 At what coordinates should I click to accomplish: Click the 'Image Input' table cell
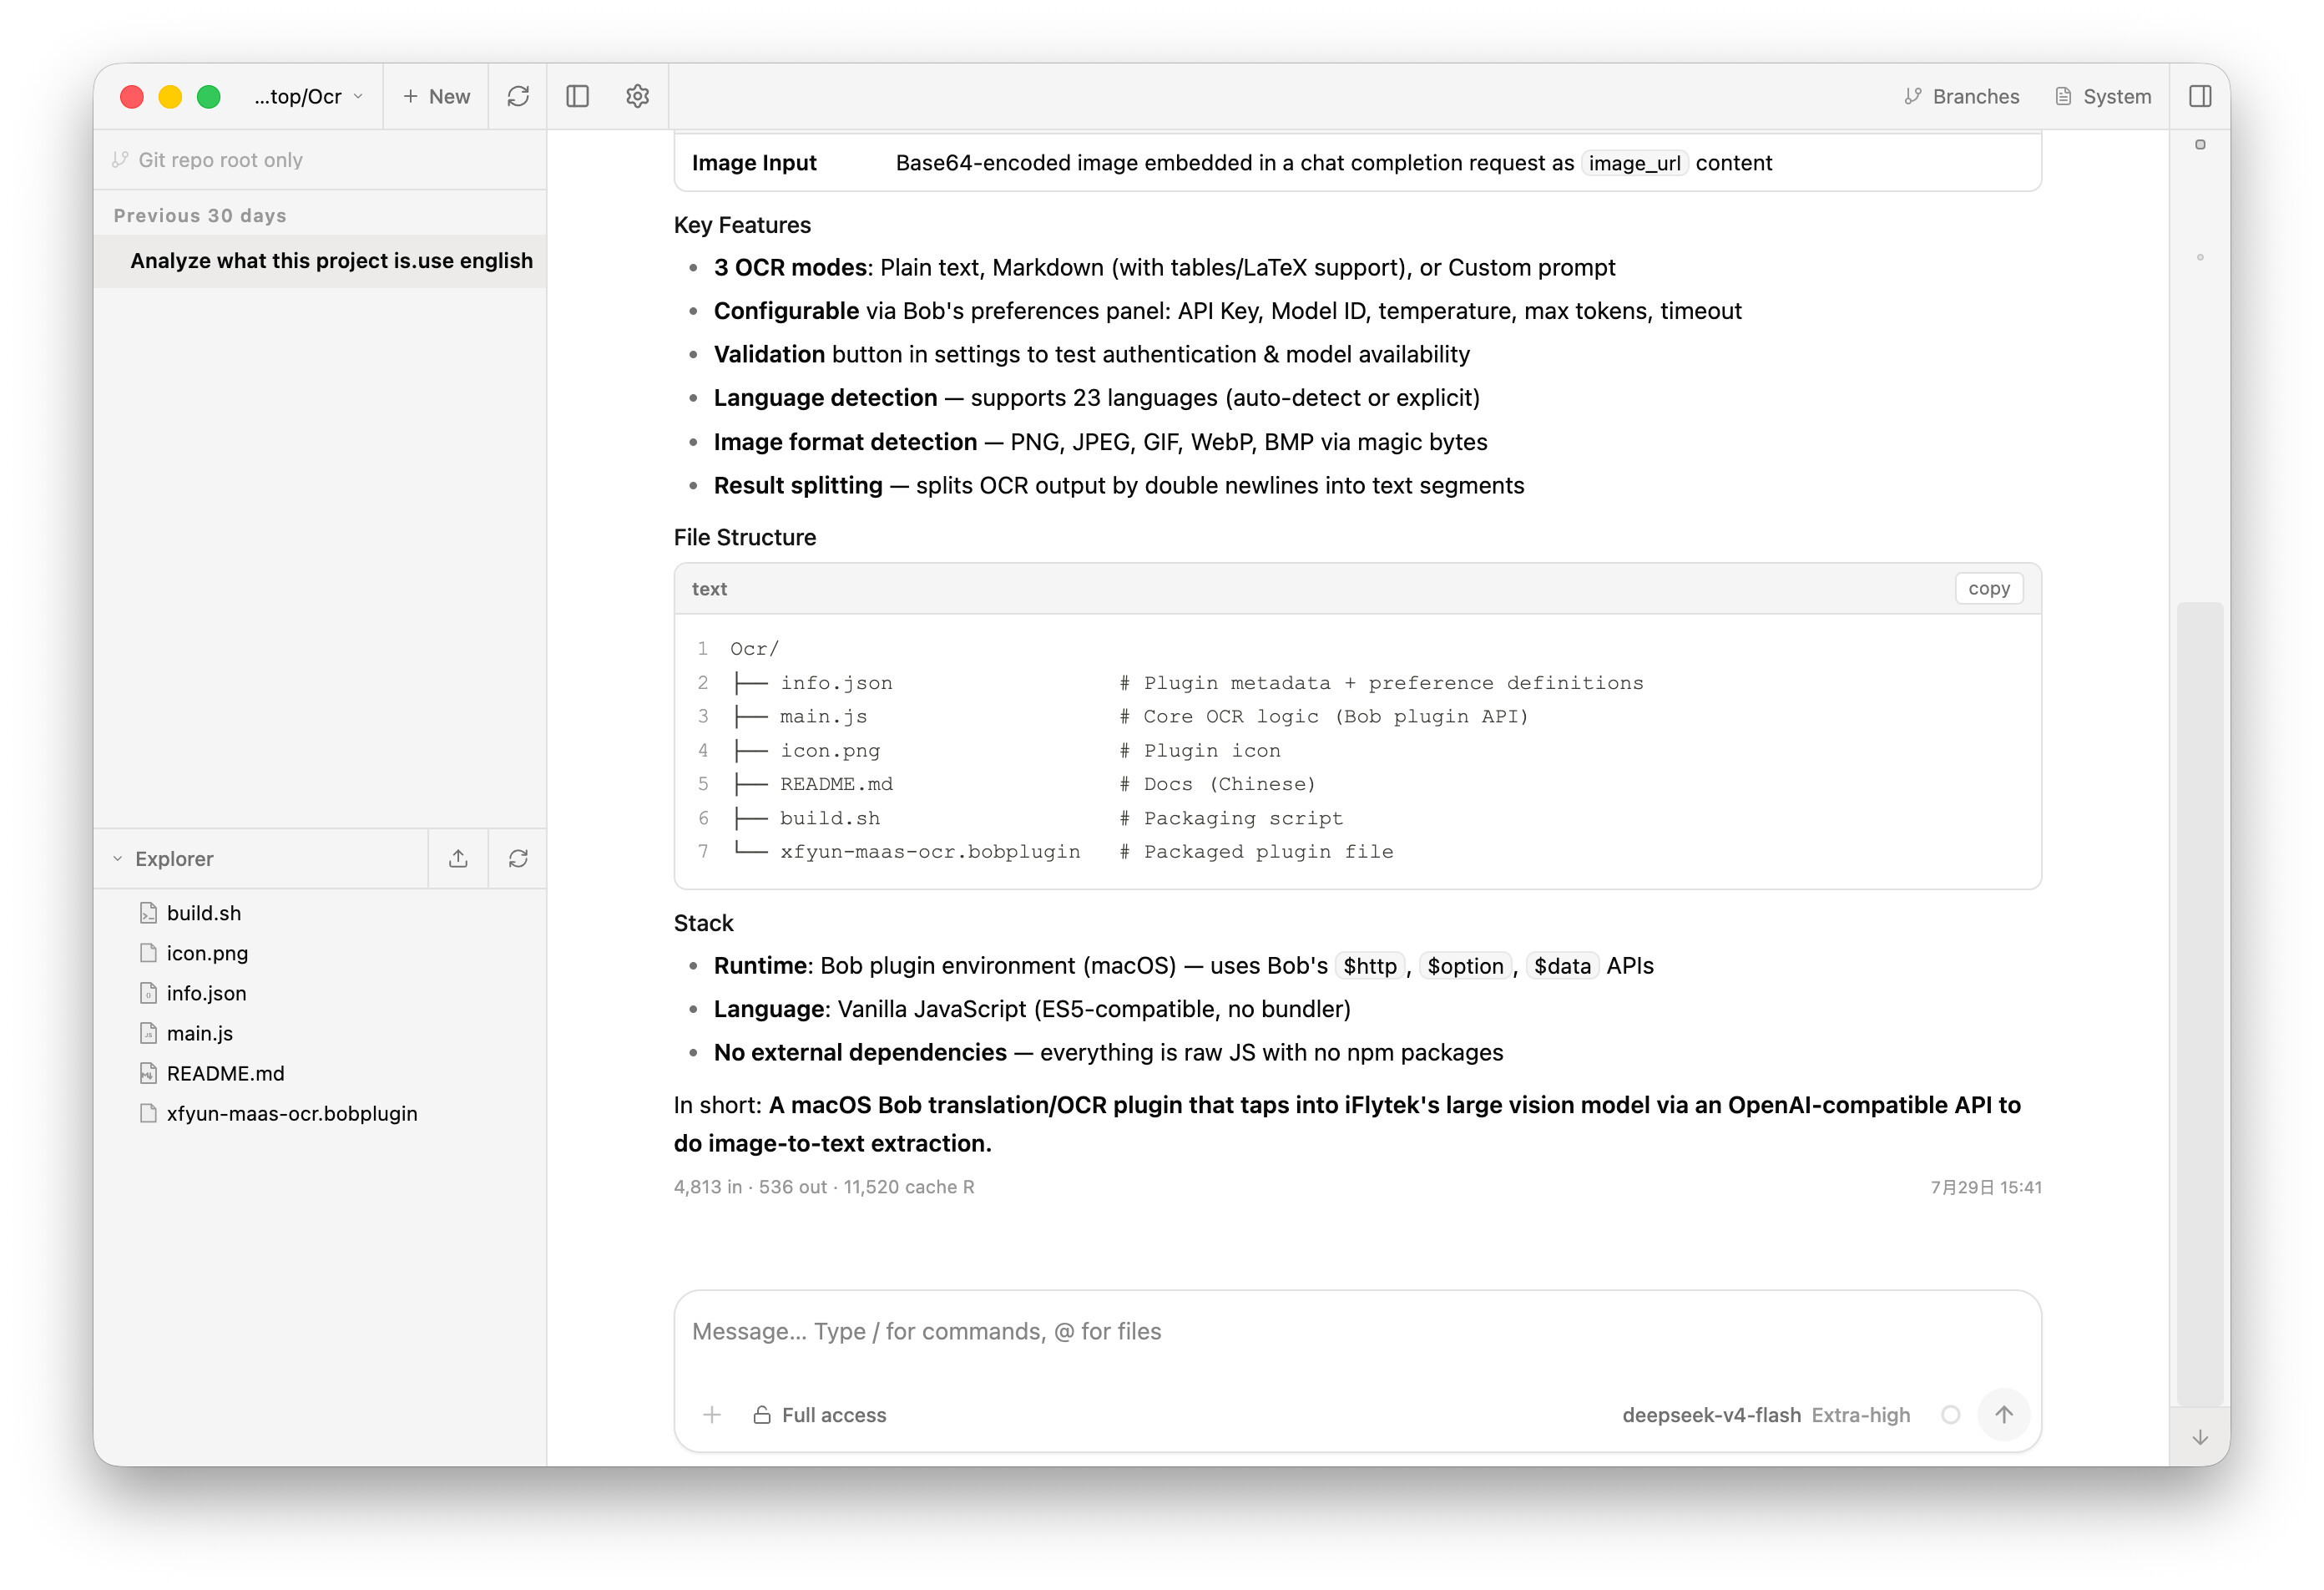coord(754,163)
